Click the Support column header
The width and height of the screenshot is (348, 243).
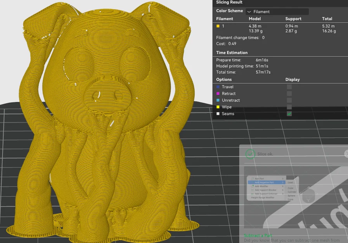point(293,19)
